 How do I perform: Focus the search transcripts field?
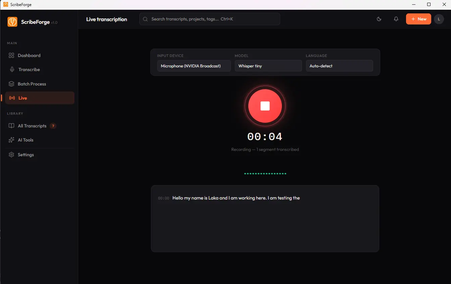[x=210, y=19]
